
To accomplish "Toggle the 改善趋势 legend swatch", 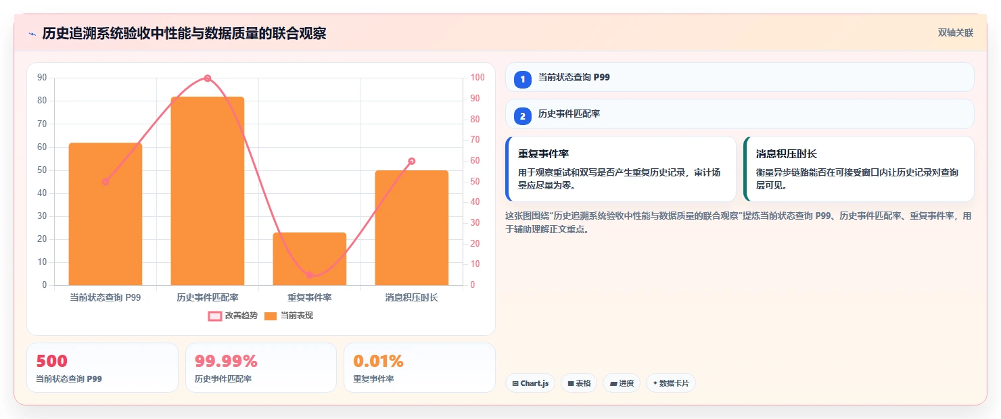I will point(215,316).
